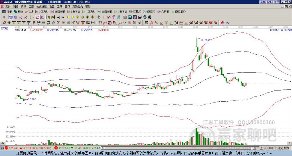The image size is (292, 156).
Task: Open the 江恩轮 tool
Action: pyautogui.click(x=135, y=11)
